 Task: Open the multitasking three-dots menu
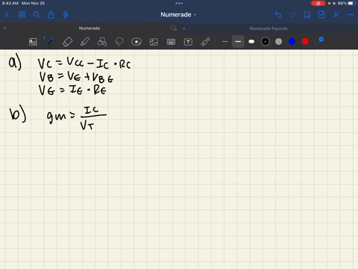[x=179, y=3]
